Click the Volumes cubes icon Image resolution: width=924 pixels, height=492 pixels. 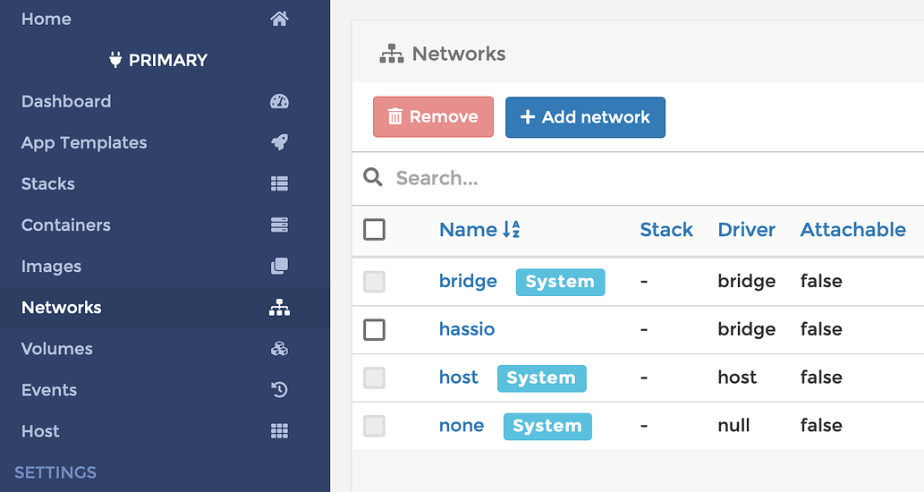[279, 349]
